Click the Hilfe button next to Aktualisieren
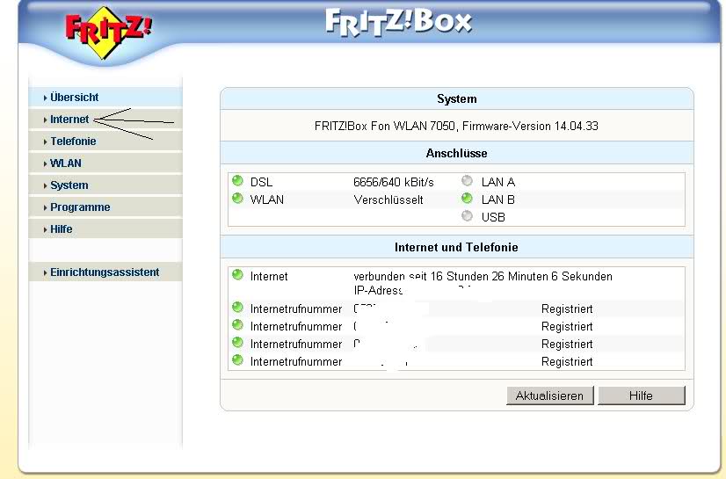This screenshot has width=726, height=479. tap(642, 396)
